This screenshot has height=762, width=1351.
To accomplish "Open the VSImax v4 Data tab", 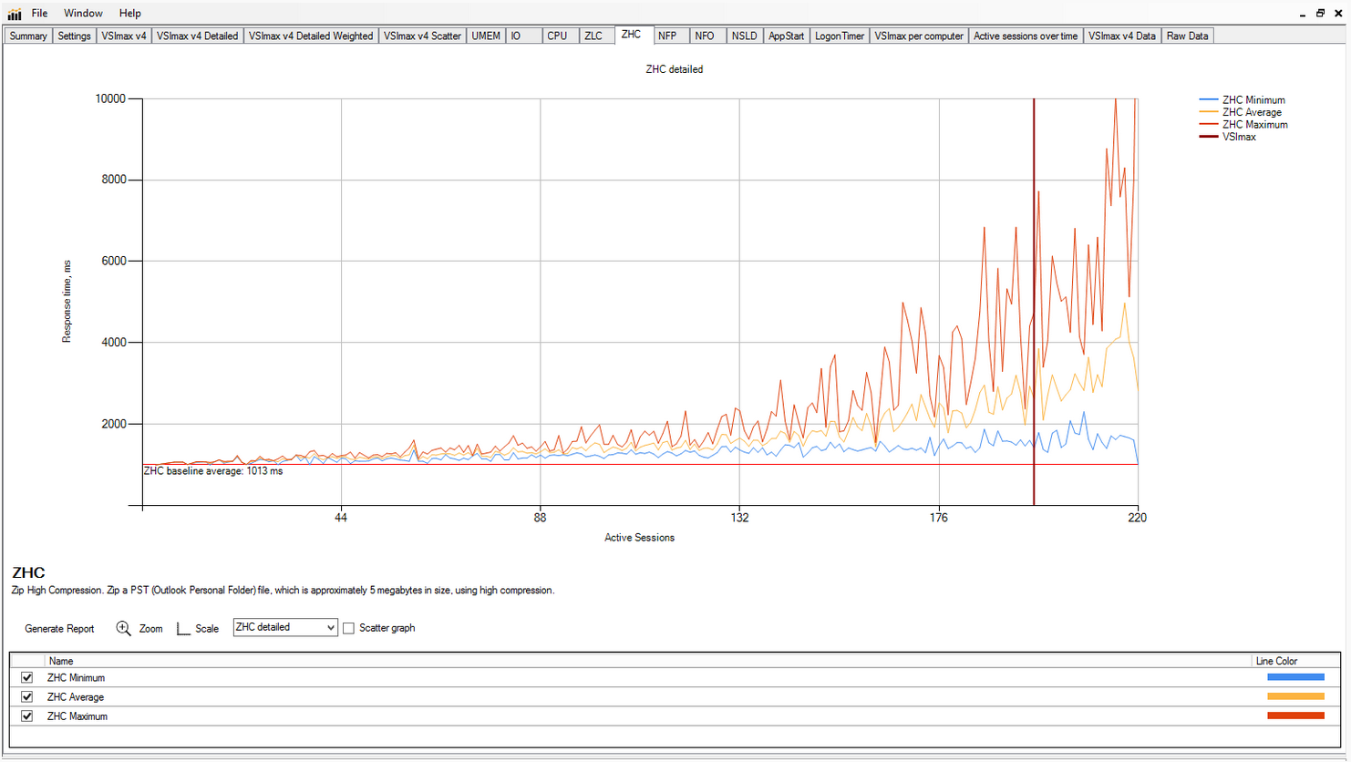I will click(1121, 36).
